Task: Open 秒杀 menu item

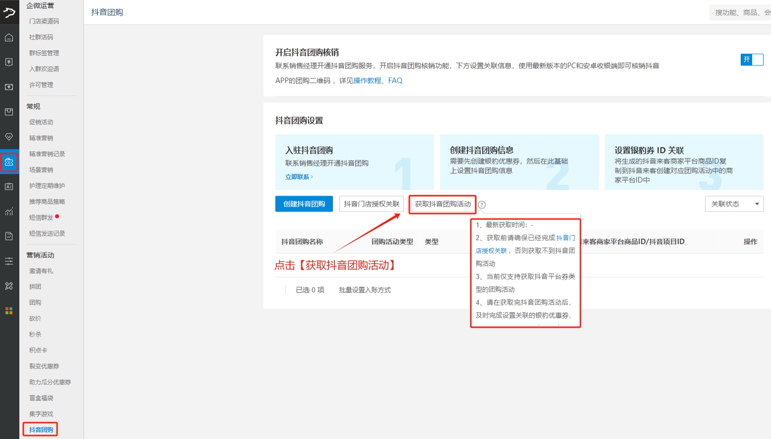Action: pyautogui.click(x=35, y=334)
